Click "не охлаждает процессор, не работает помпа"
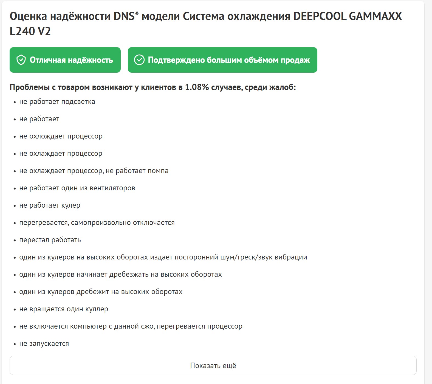This screenshot has height=384, width=432. tap(94, 171)
